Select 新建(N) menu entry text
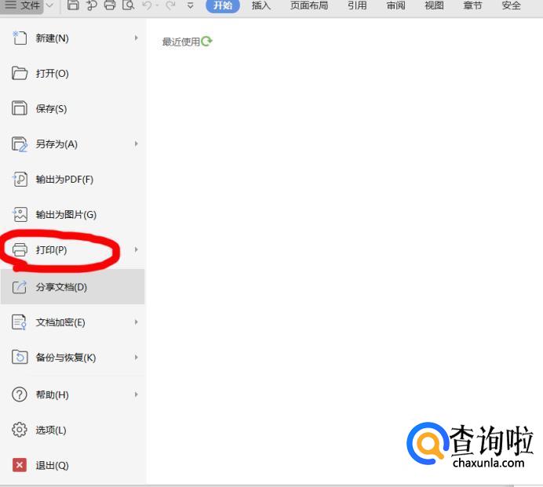543x487 pixels. point(52,38)
